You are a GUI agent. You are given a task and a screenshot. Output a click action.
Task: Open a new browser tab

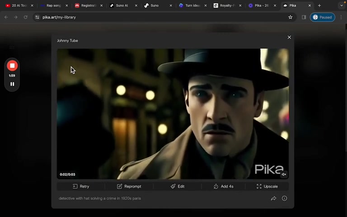319,5
